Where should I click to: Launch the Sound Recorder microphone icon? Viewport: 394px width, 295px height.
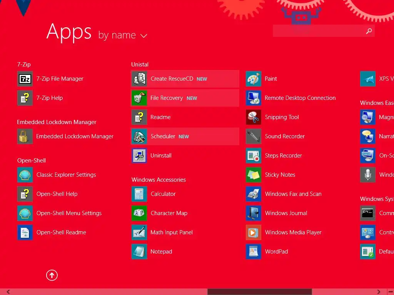click(x=254, y=136)
